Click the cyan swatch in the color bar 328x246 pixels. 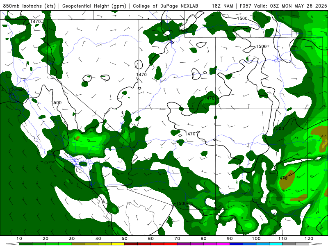276,244
